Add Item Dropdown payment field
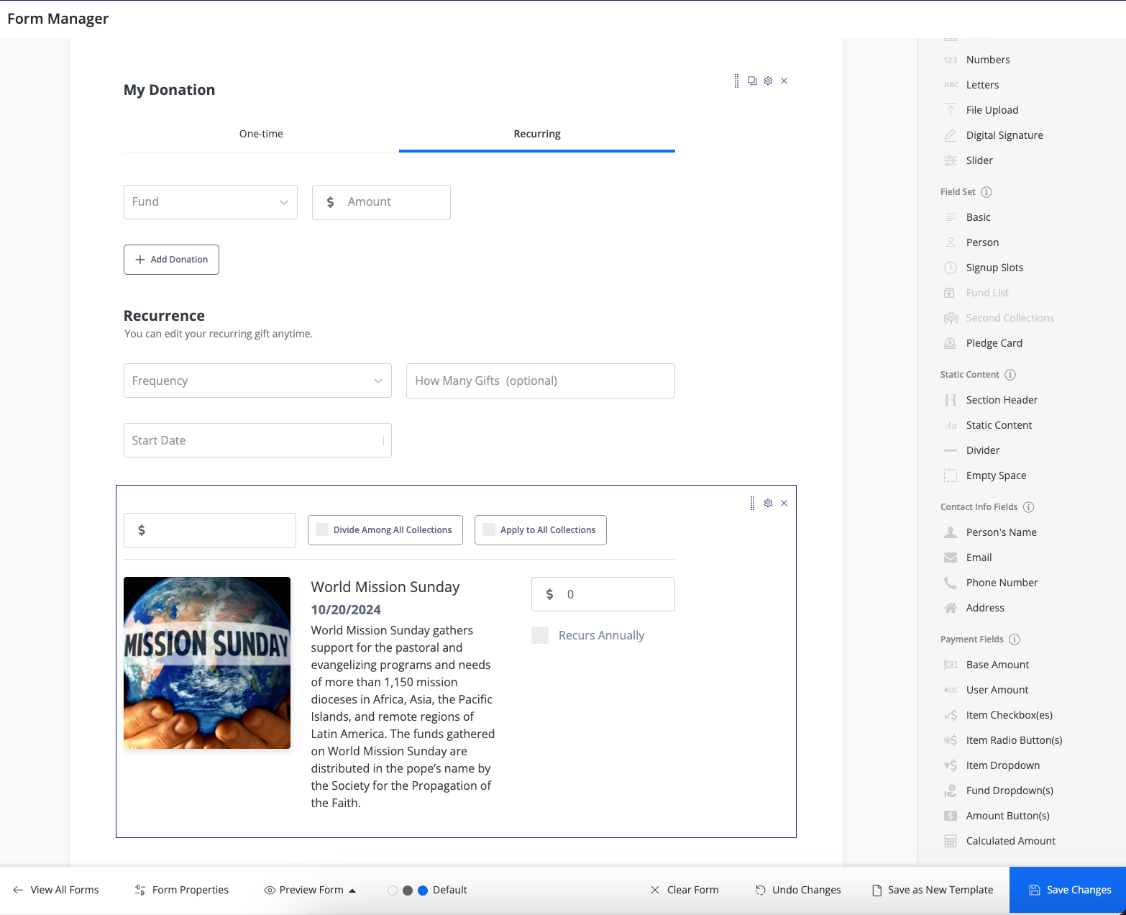The image size is (1126, 915). [1002, 765]
